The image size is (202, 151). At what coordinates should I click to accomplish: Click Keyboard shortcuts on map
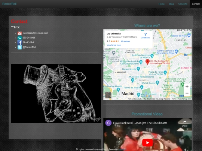(x=135, y=99)
